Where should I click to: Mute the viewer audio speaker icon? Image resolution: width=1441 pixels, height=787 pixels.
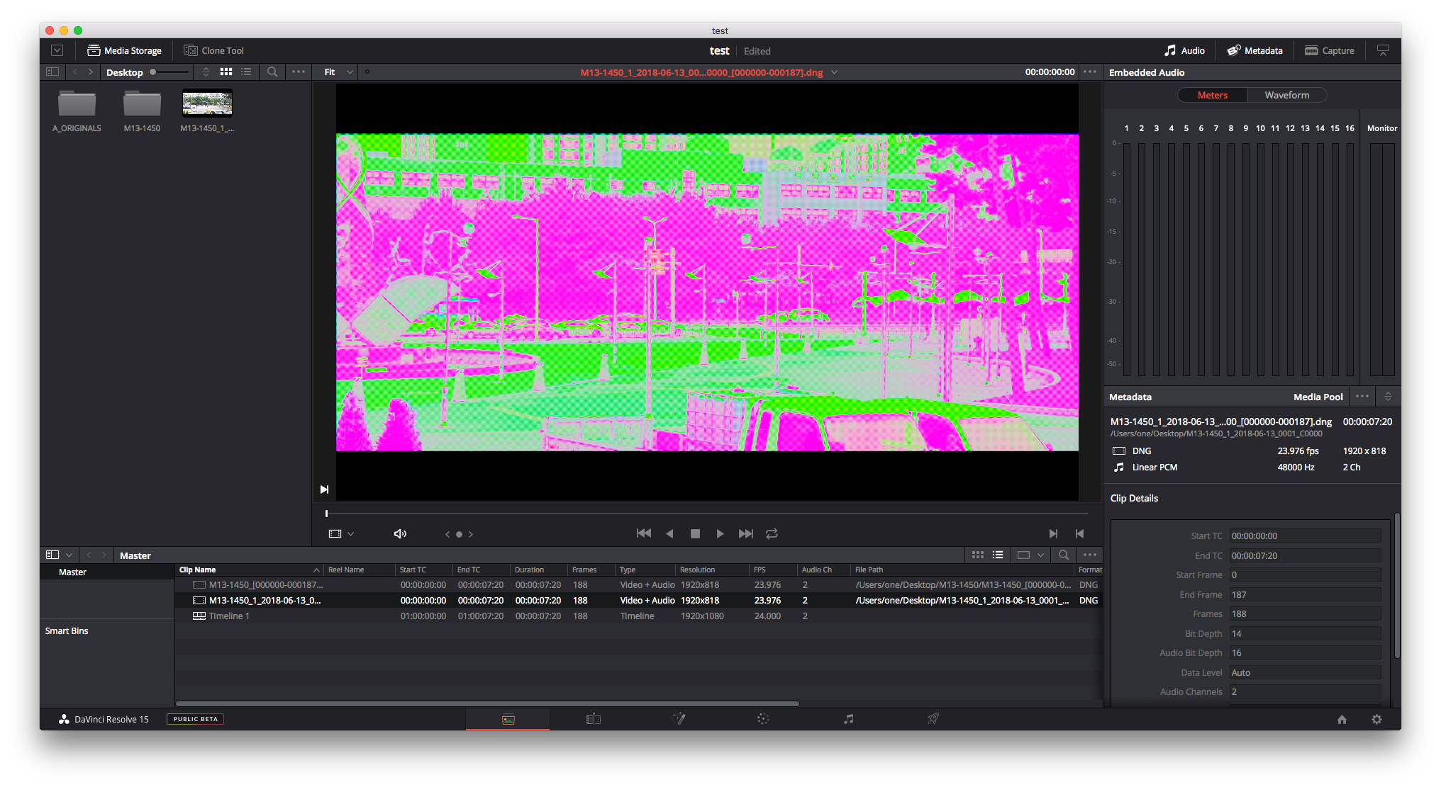(x=400, y=533)
